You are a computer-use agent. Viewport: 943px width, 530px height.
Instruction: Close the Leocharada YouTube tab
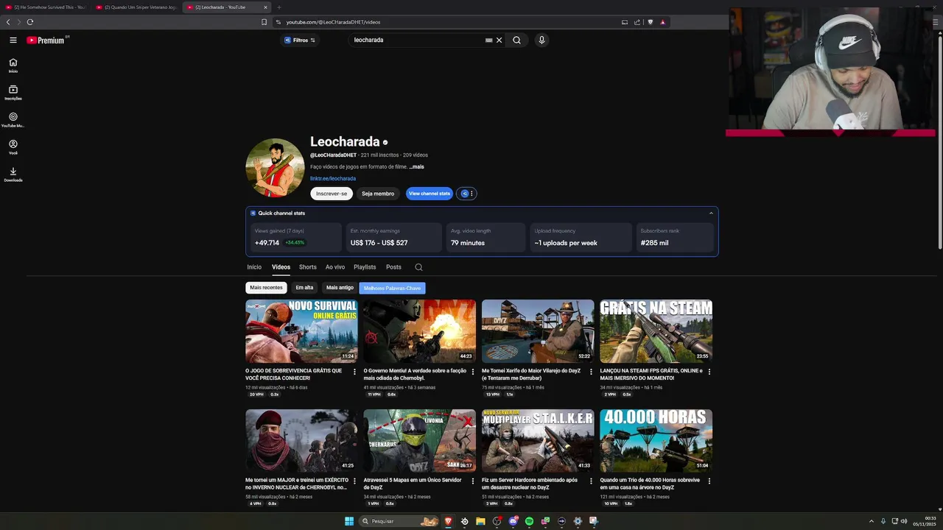click(x=265, y=7)
